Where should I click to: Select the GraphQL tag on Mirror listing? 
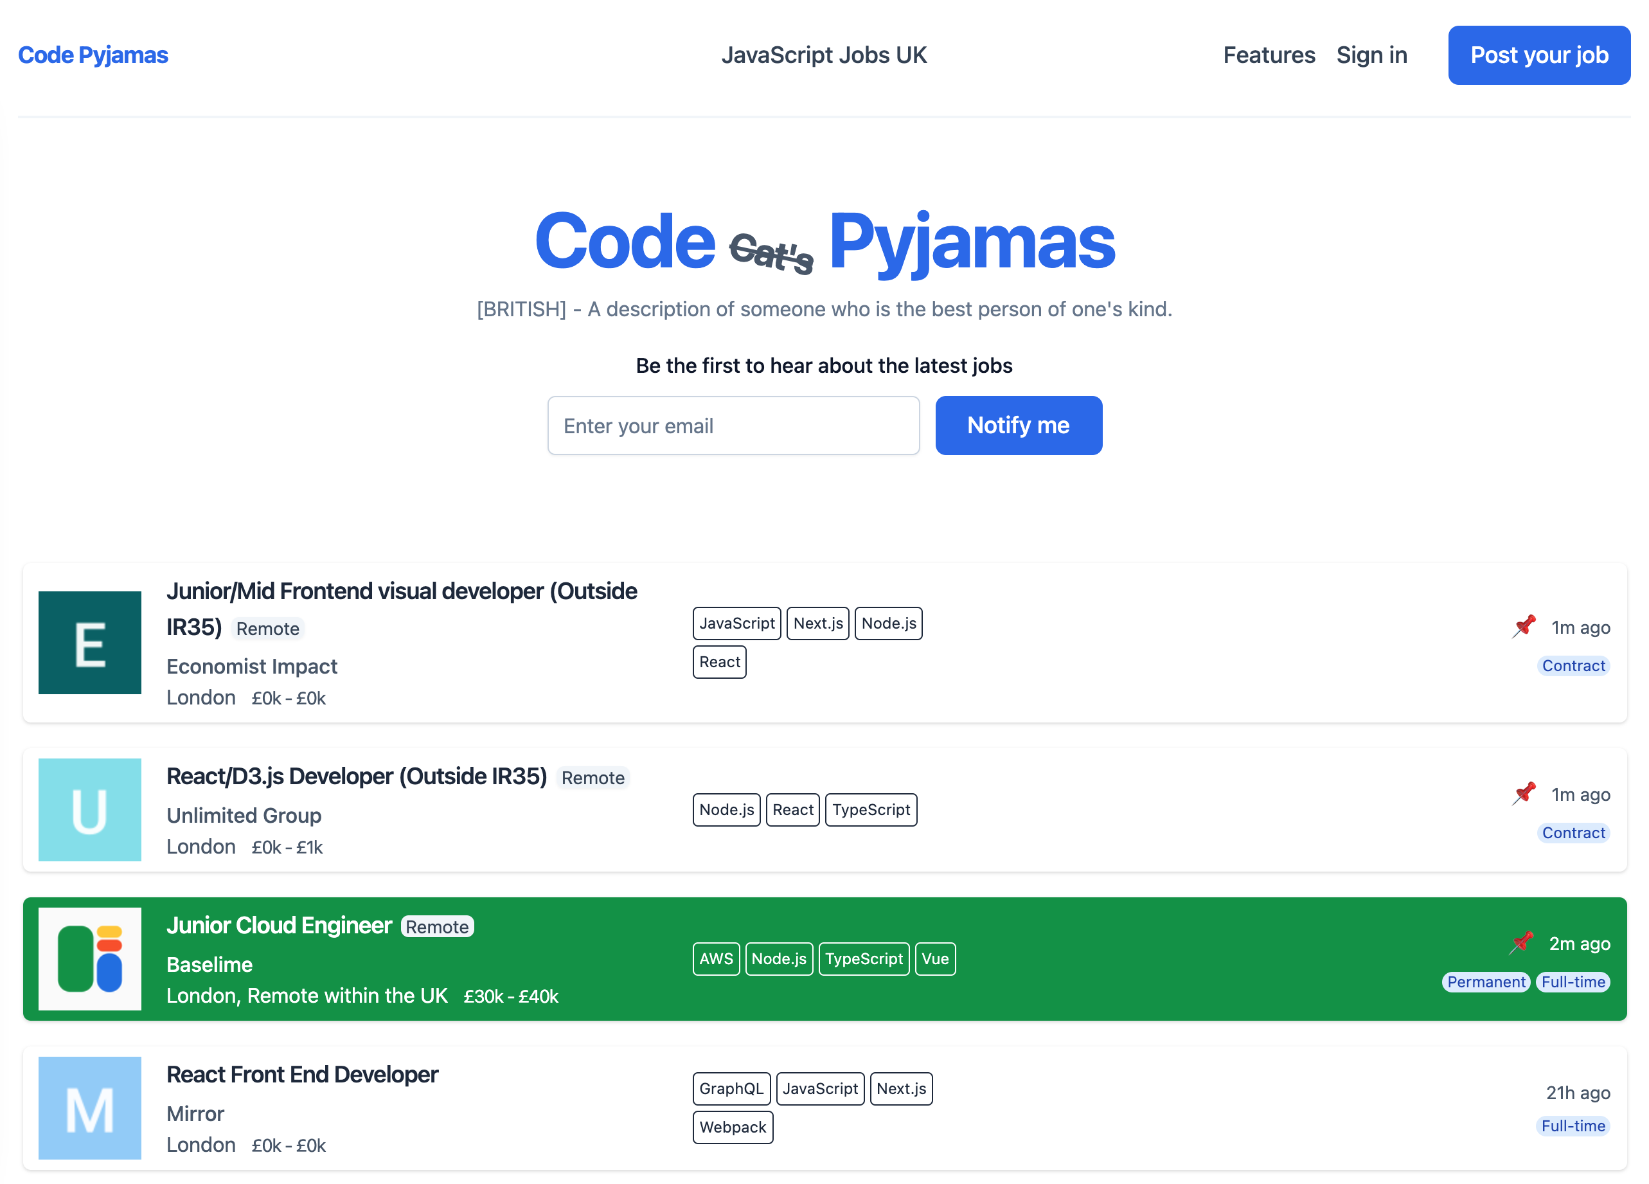[731, 1089]
